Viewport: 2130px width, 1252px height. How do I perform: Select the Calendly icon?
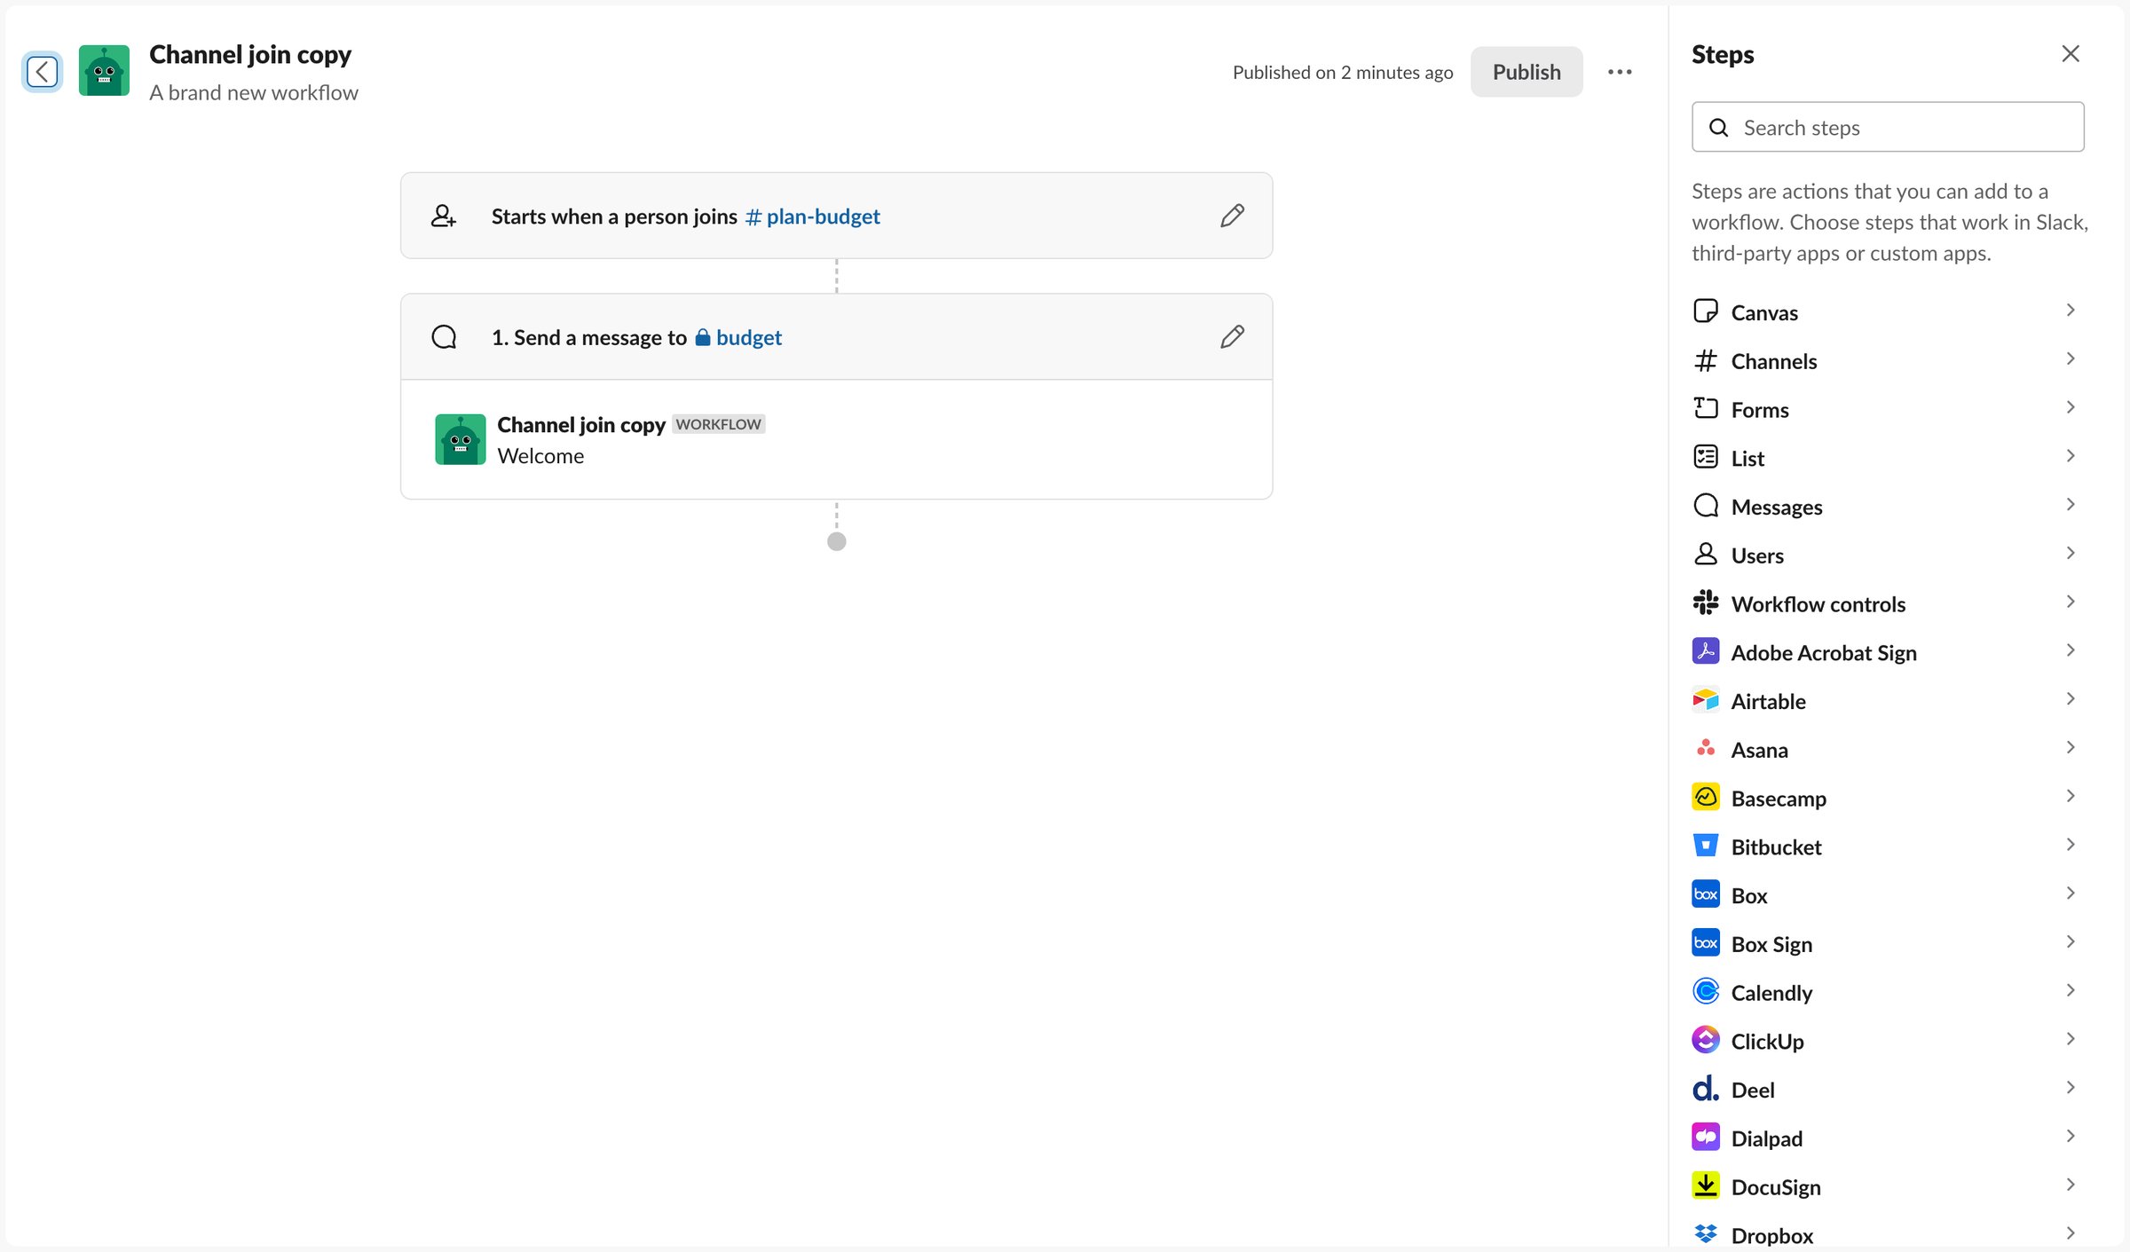point(1706,991)
